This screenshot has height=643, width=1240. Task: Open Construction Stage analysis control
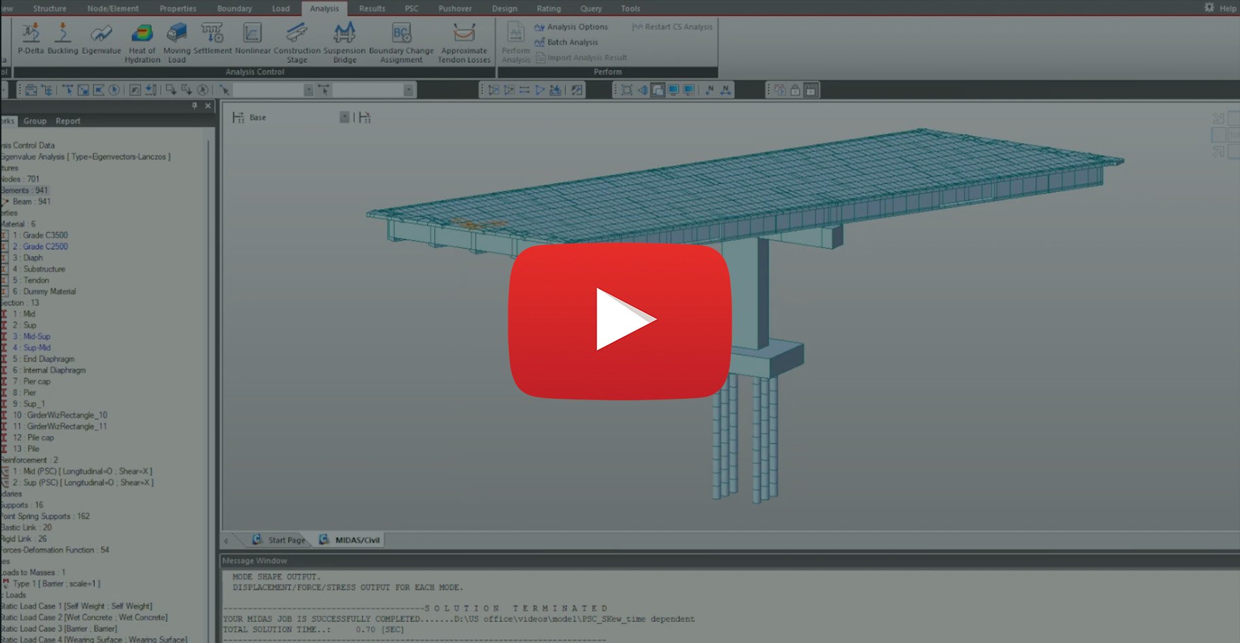[297, 43]
